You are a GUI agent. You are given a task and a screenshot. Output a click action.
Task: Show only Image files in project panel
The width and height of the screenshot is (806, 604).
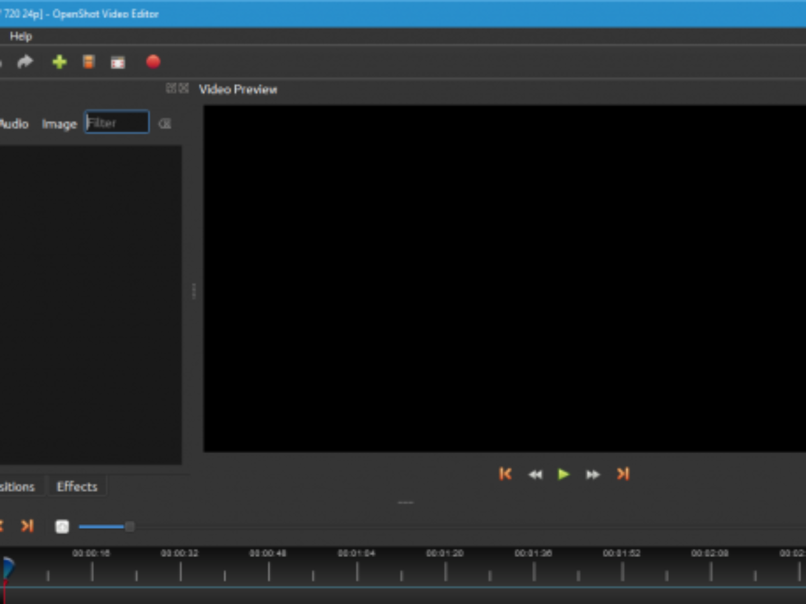59,124
